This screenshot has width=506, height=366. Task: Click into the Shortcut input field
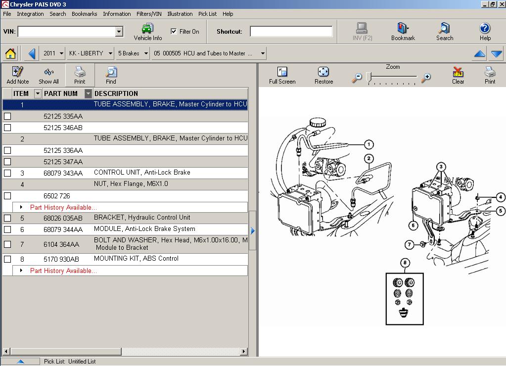pos(291,31)
